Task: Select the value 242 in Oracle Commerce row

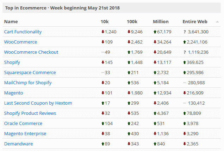Action: [x=135, y=124]
